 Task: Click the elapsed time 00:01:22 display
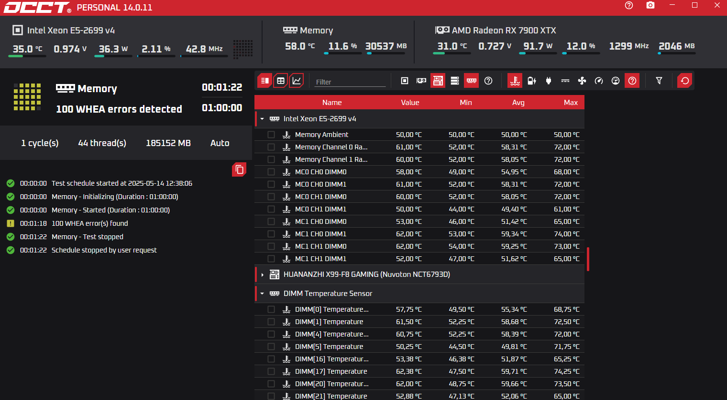tap(222, 87)
